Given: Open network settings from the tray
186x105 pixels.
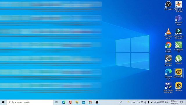Looking at the screenshot, I should click(x=155, y=102).
